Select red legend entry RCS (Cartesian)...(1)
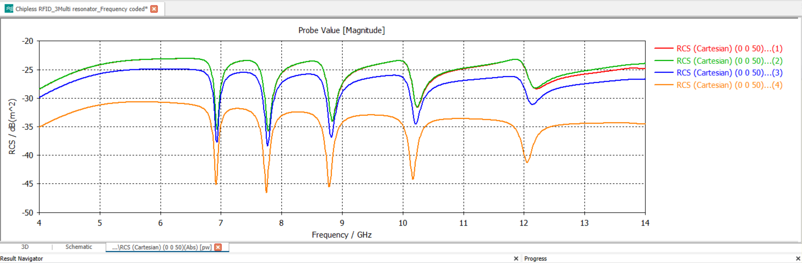Screen dimensions: 802x263 (x=729, y=49)
